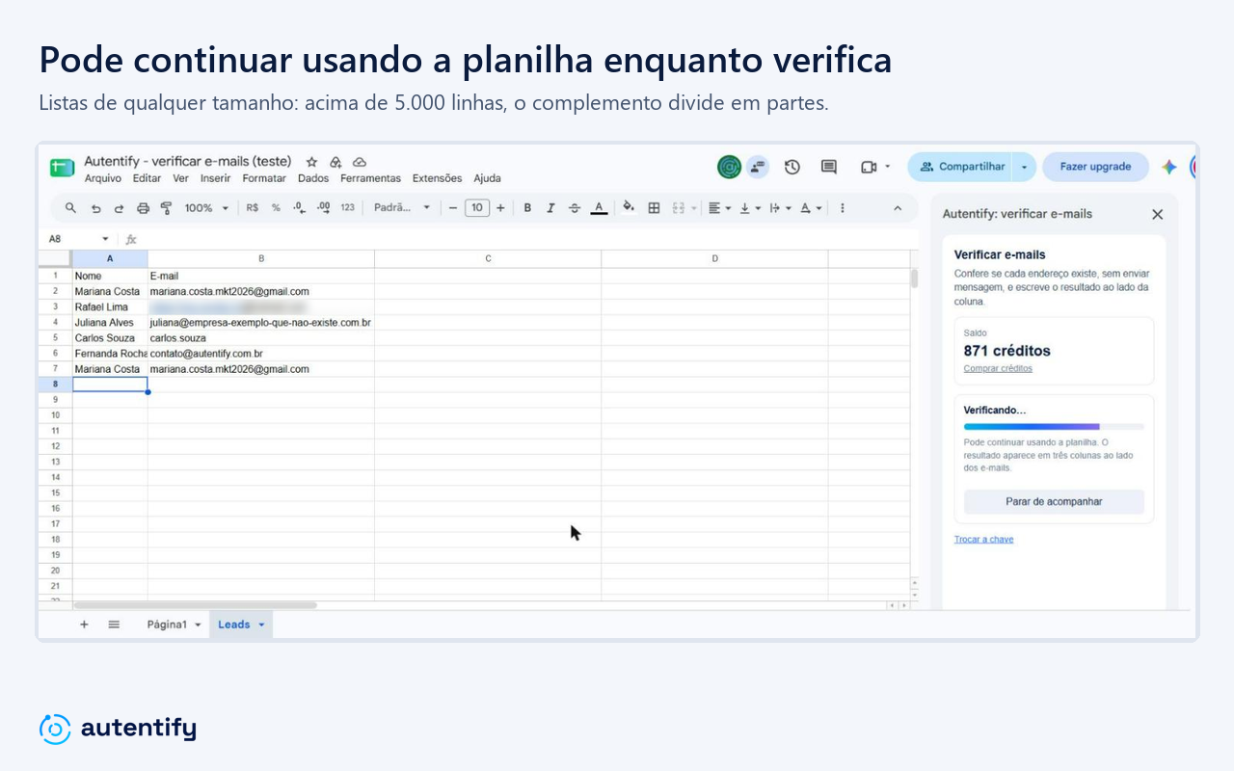Click the Trocar a chave link

(983, 540)
